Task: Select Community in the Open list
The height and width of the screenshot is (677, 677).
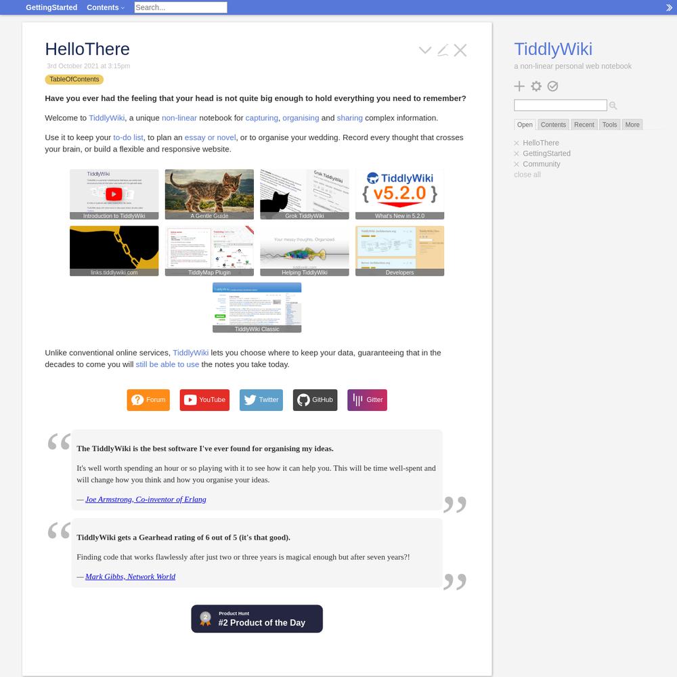Action: (542, 164)
